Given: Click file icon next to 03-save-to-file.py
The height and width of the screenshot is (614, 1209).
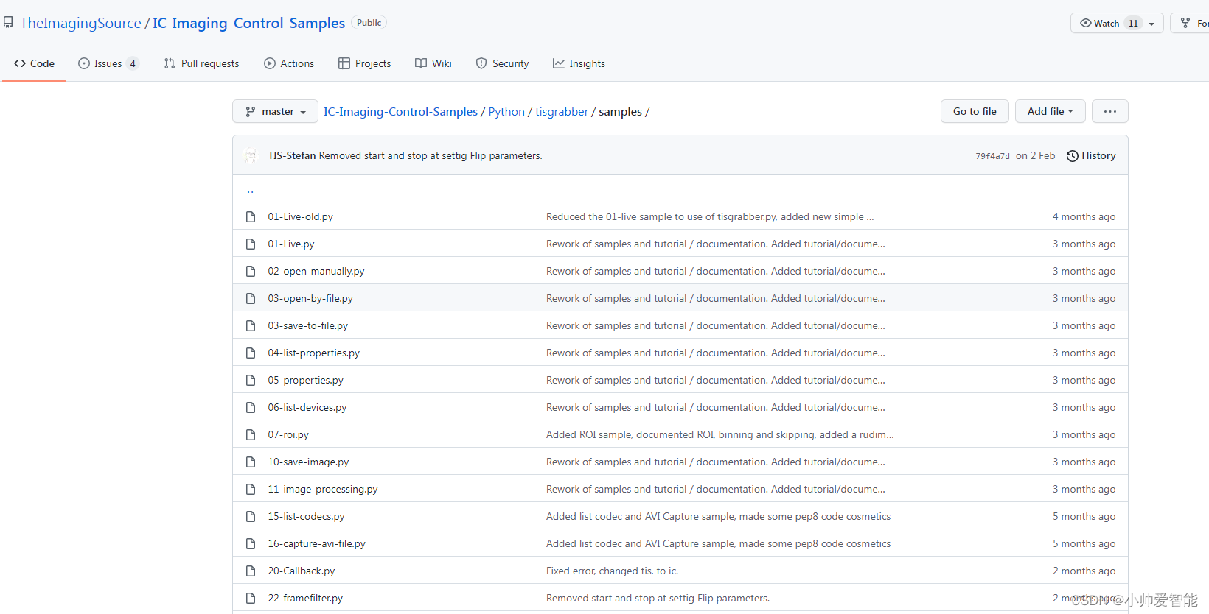Looking at the screenshot, I should point(251,325).
